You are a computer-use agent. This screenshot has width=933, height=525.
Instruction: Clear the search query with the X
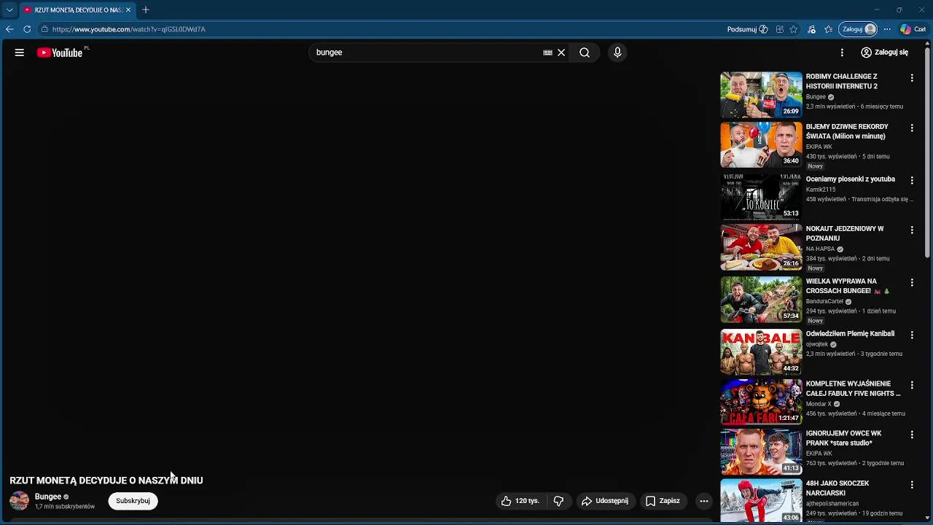point(561,52)
